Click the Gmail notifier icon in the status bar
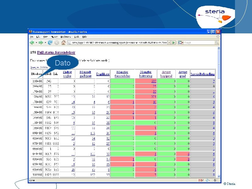Viewport: 252px width, 189px height. point(200,180)
